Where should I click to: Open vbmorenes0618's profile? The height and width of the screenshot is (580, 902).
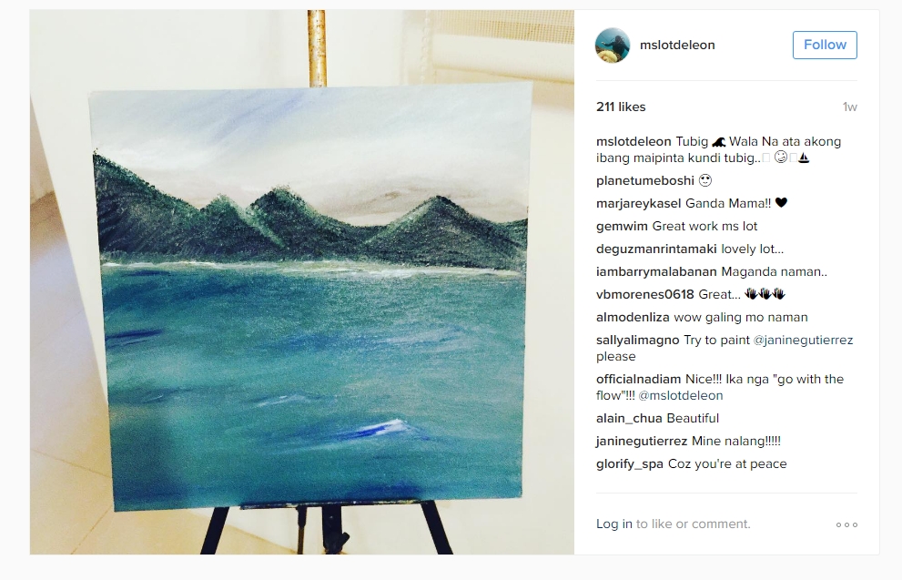[644, 295]
